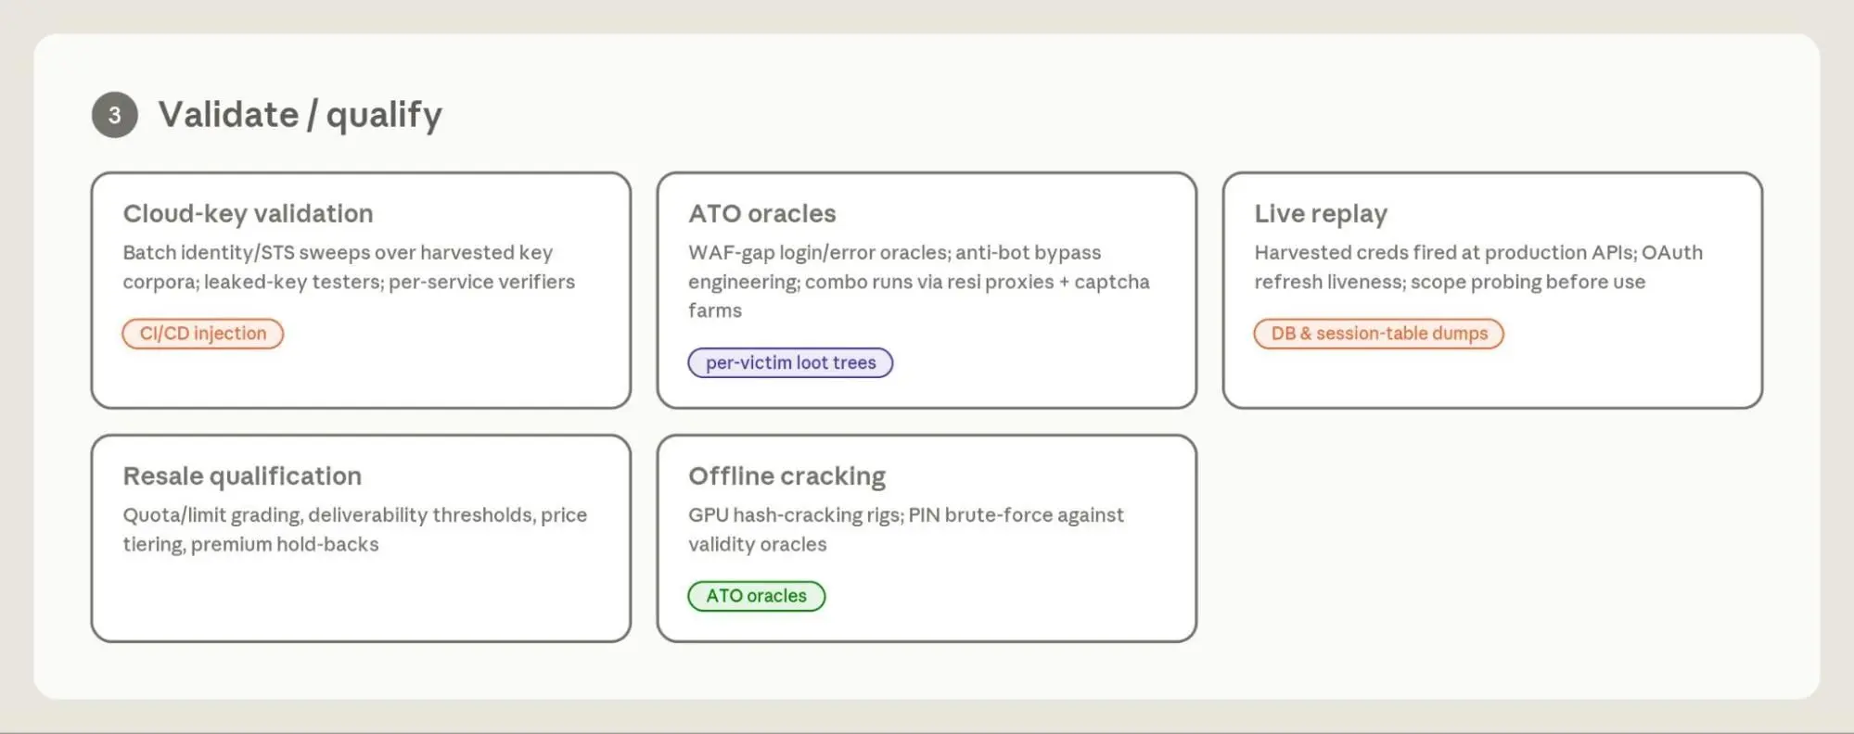The width and height of the screenshot is (1854, 734).
Task: Click the Cloud-key validation title
Action: (x=248, y=214)
